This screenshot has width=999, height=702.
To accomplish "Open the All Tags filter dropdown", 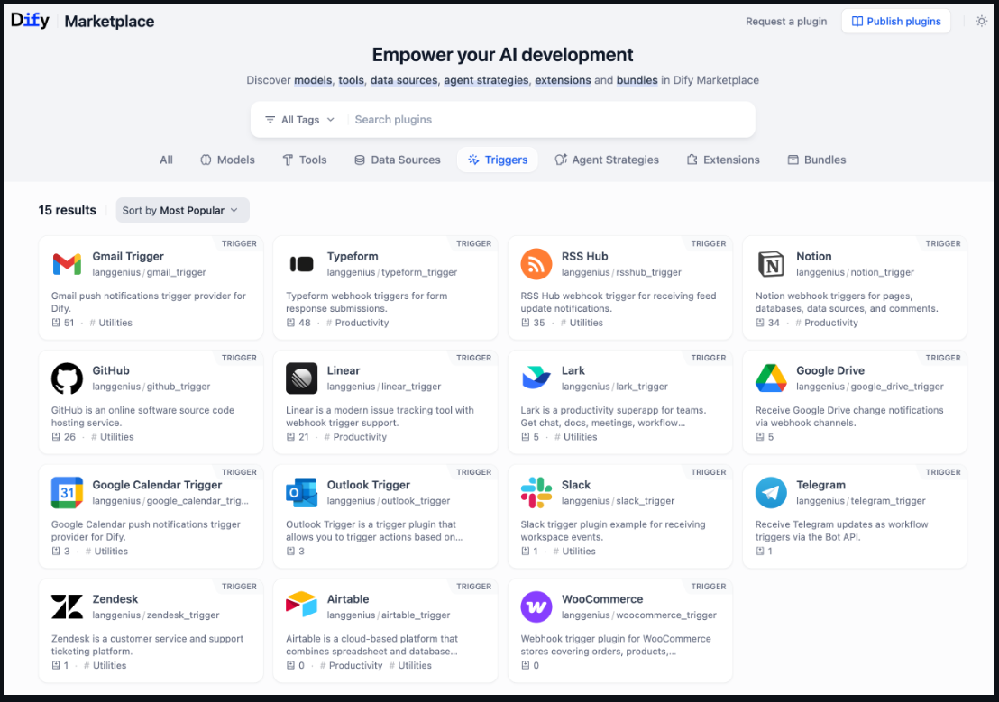I will (x=299, y=120).
